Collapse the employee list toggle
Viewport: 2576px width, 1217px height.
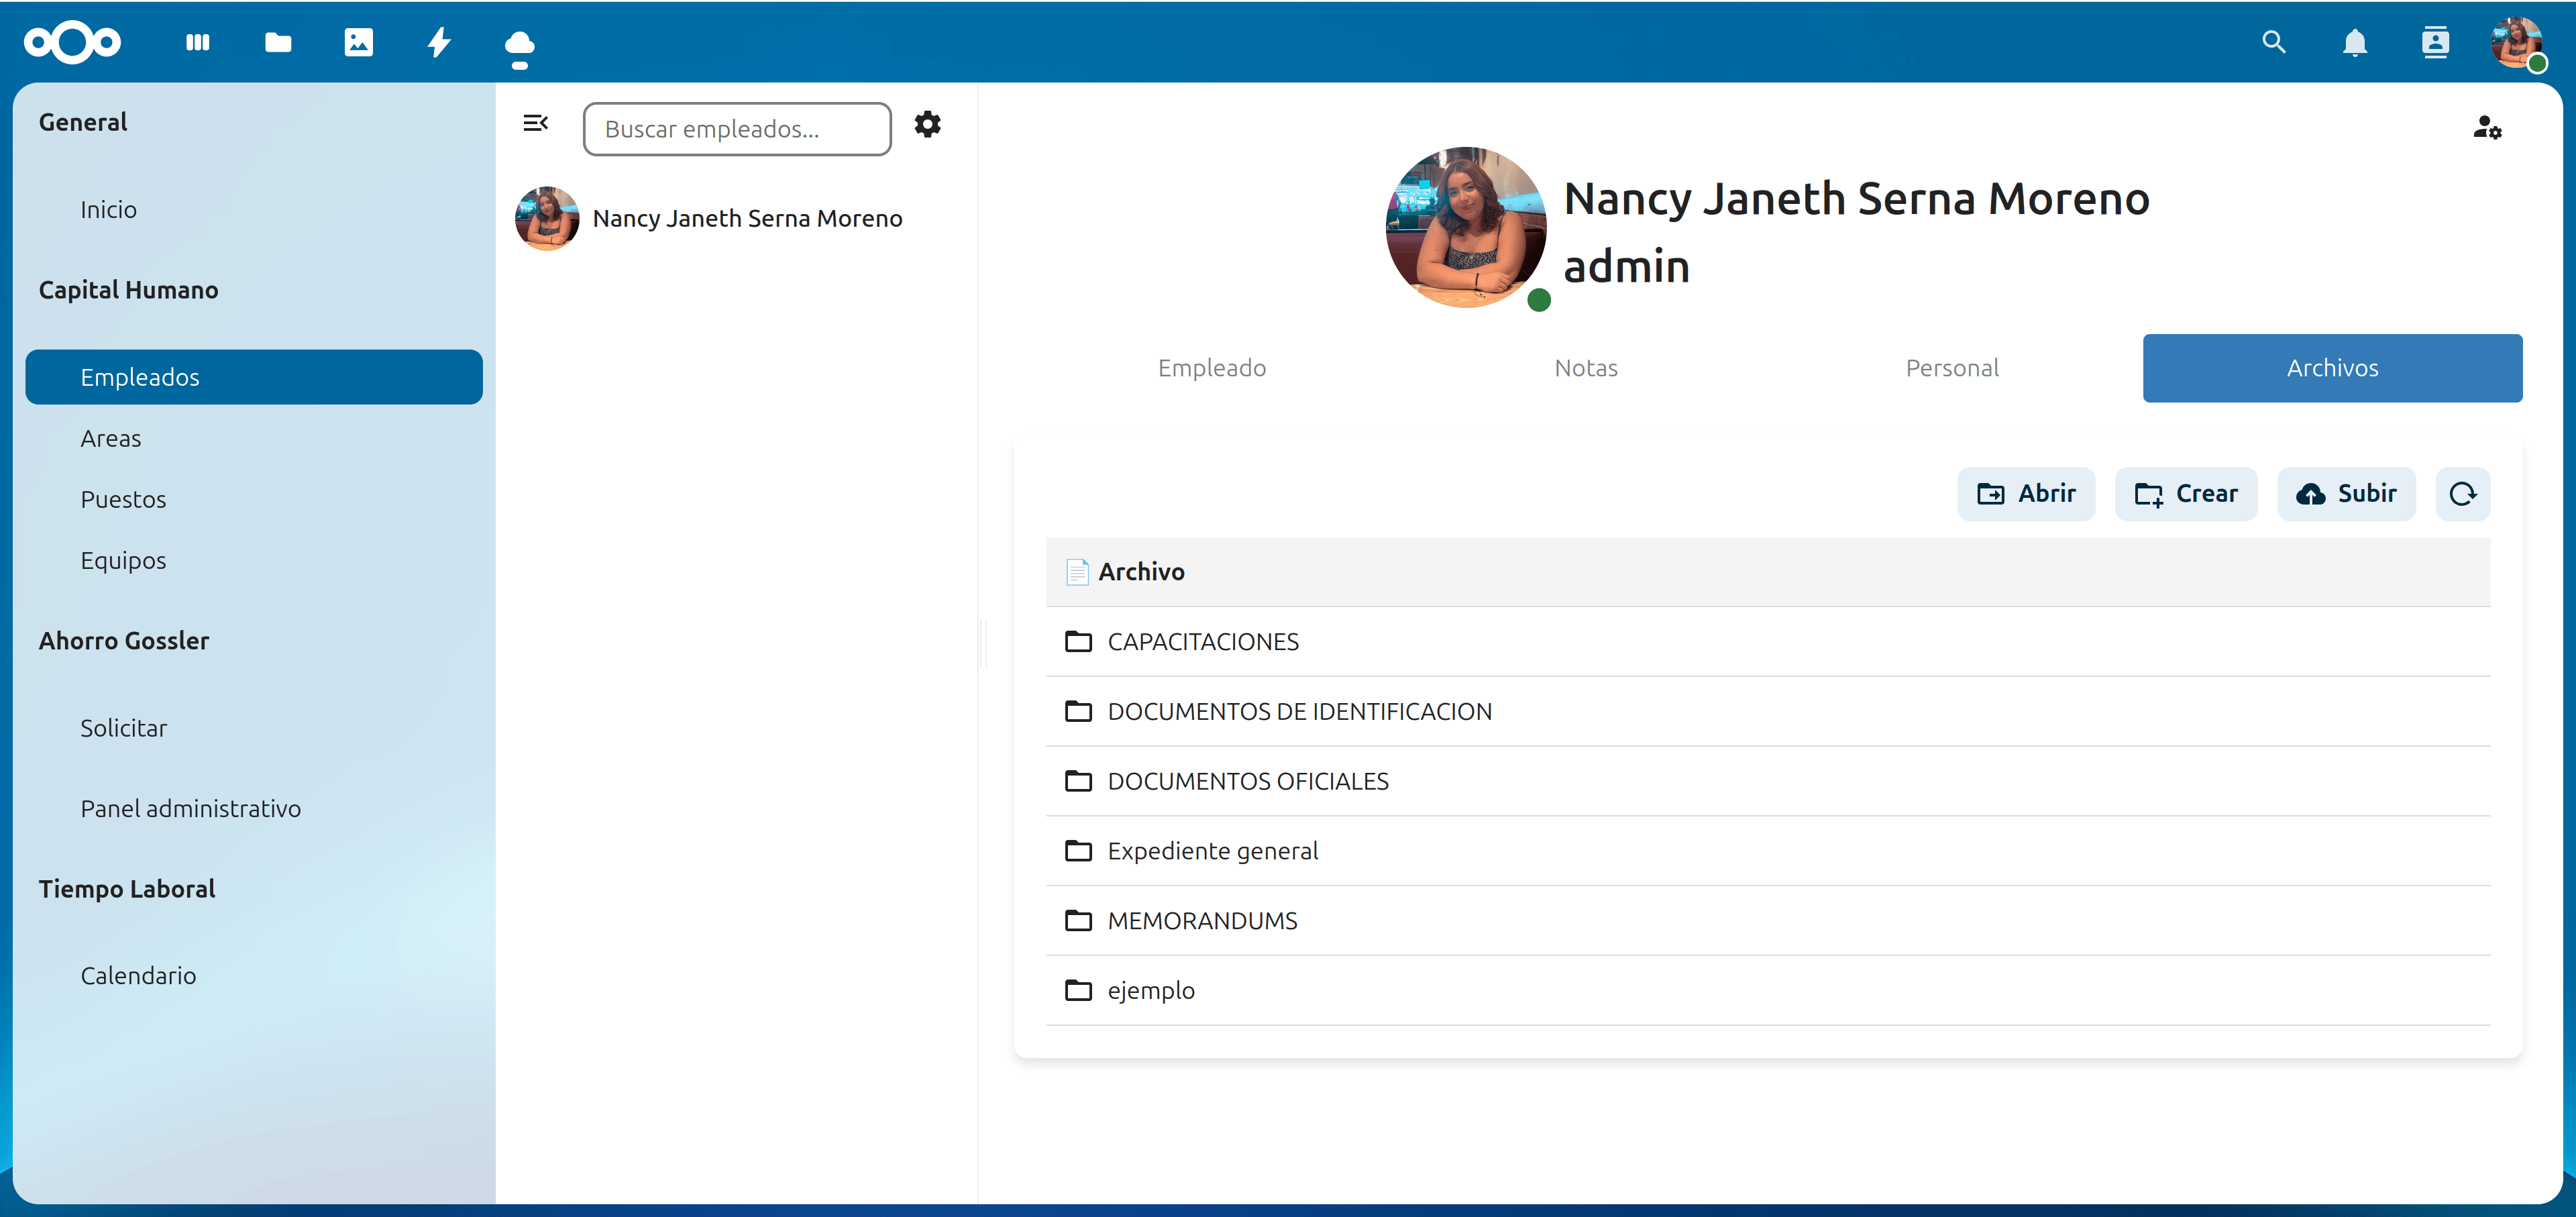pyautogui.click(x=535, y=123)
